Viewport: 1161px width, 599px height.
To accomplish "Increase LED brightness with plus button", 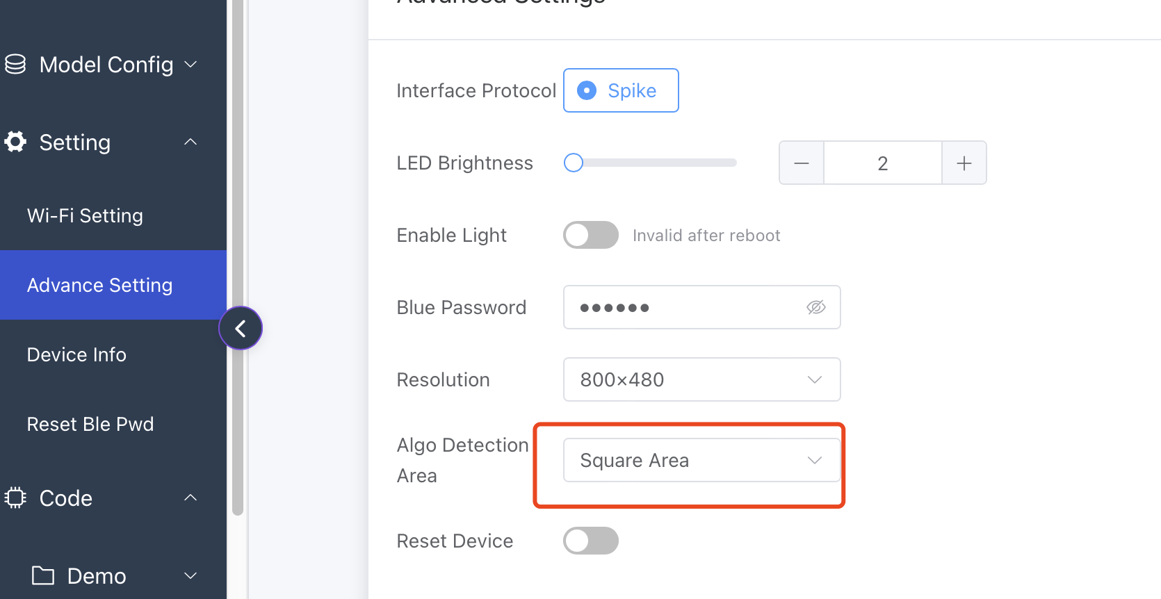I will pos(964,163).
